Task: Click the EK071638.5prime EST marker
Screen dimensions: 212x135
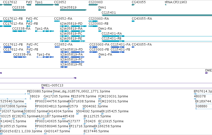Action: click(x=69, y=104)
